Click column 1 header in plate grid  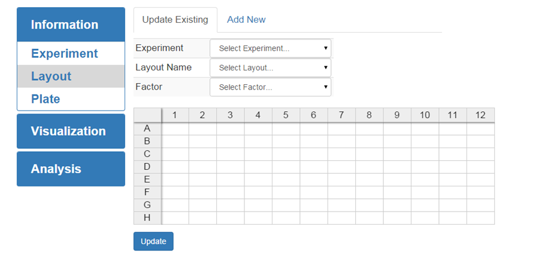[x=175, y=115]
